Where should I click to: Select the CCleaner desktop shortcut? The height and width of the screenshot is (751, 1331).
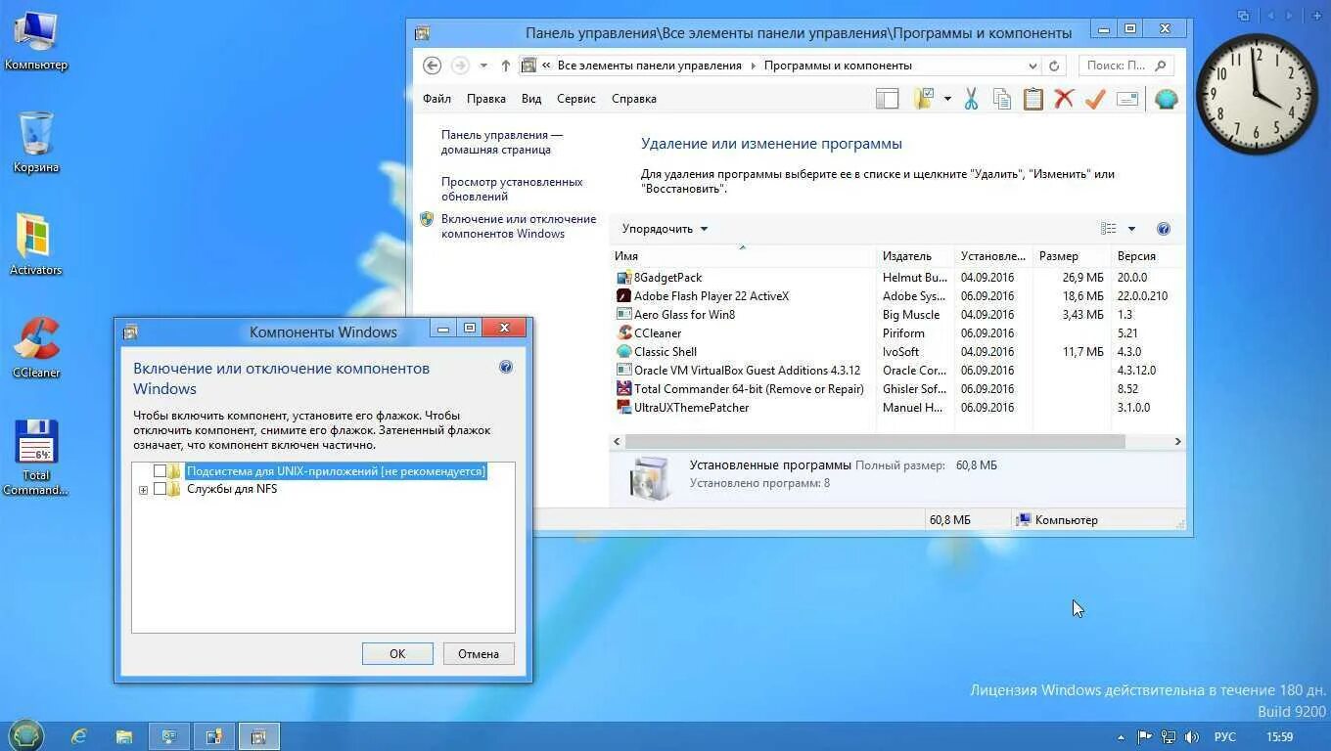[x=36, y=347]
